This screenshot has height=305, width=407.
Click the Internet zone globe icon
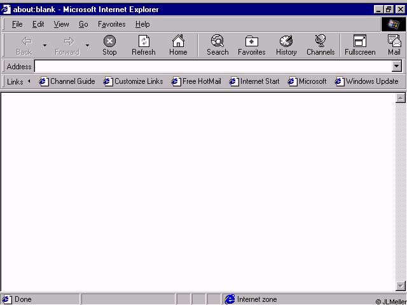[x=230, y=299]
